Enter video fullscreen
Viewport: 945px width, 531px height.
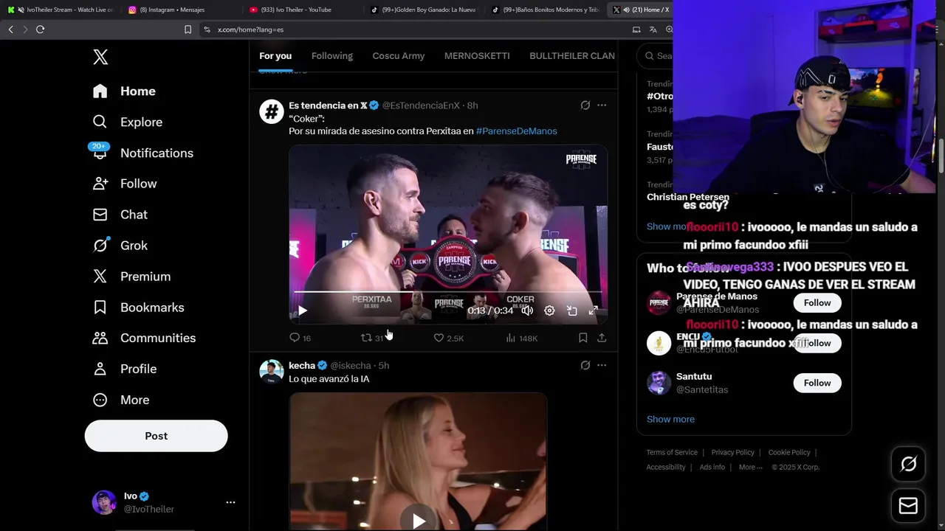594,310
